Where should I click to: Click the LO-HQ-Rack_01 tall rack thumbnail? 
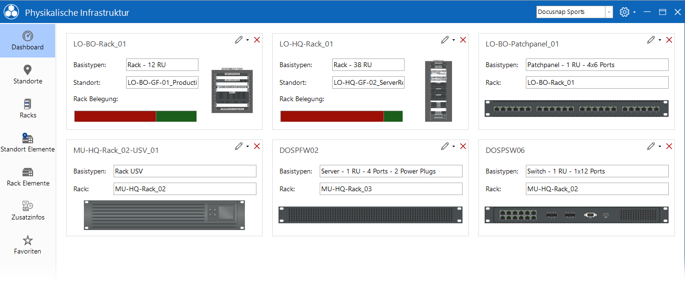pos(438,91)
